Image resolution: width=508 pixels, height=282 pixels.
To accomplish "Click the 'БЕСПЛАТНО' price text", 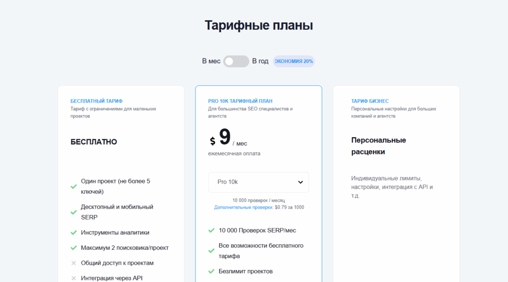I will [94, 142].
